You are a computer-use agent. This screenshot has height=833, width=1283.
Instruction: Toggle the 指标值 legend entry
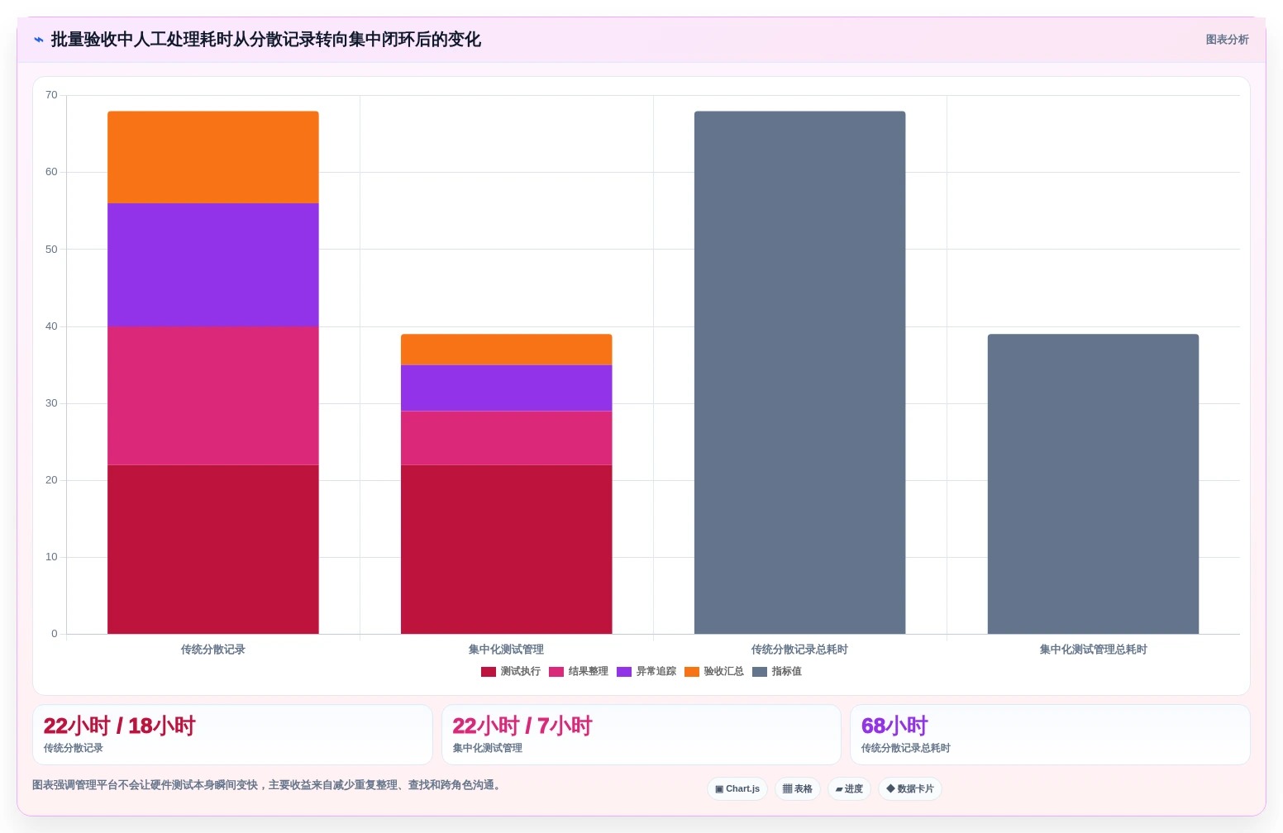click(x=777, y=672)
